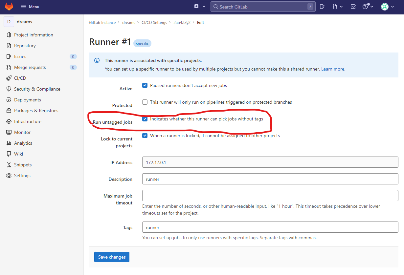404x275 pixels.
Task: Click the Project information sidebar icon
Action: pos(9,35)
